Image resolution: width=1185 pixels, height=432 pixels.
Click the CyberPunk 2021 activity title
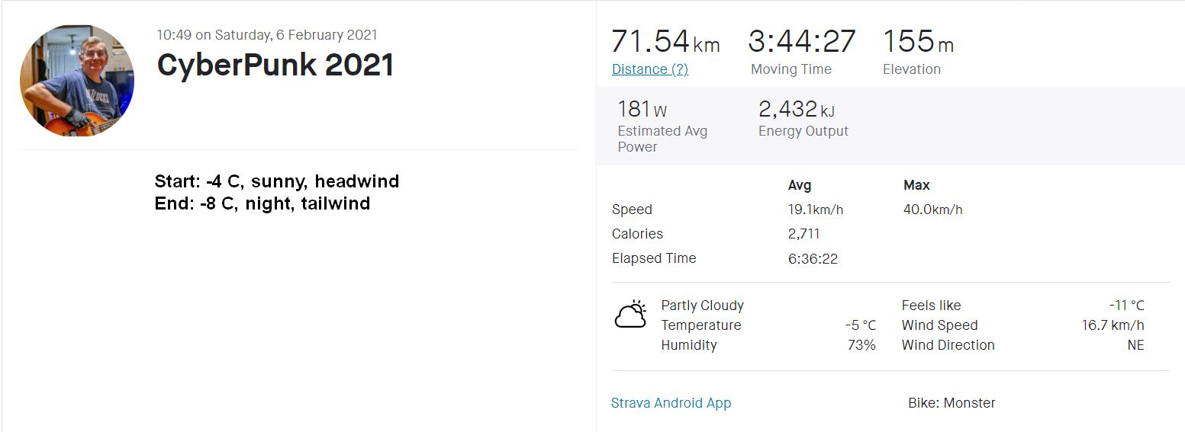pos(275,65)
